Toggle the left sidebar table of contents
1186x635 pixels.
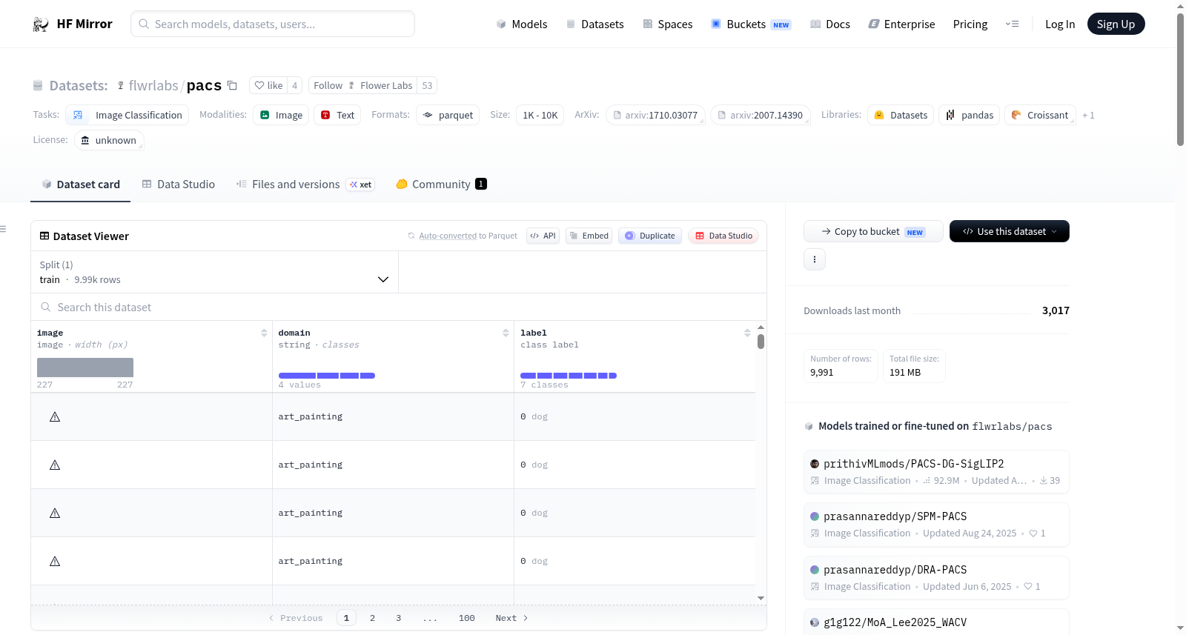coord(4,229)
